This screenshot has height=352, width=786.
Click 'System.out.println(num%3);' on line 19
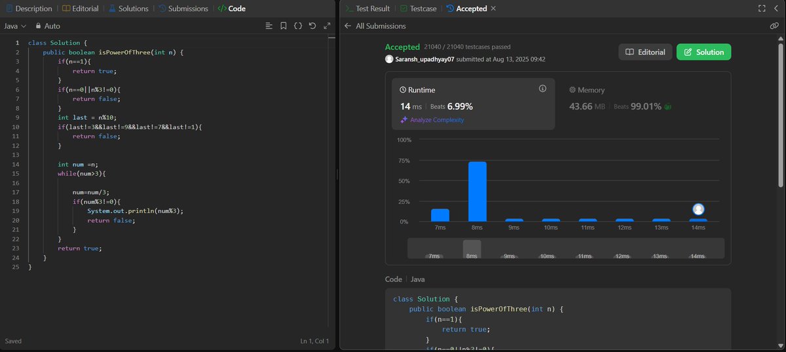point(135,211)
